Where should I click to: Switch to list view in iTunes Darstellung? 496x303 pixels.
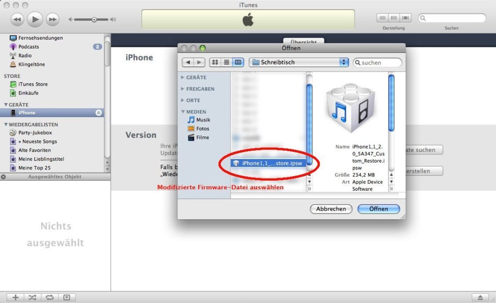tap(383, 18)
